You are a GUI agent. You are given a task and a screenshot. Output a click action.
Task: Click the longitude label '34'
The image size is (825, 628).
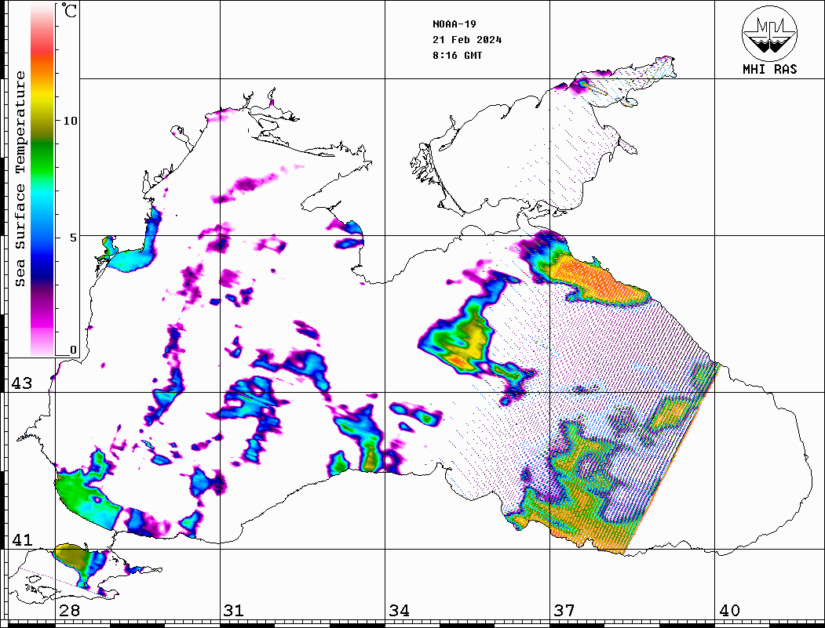(399, 611)
